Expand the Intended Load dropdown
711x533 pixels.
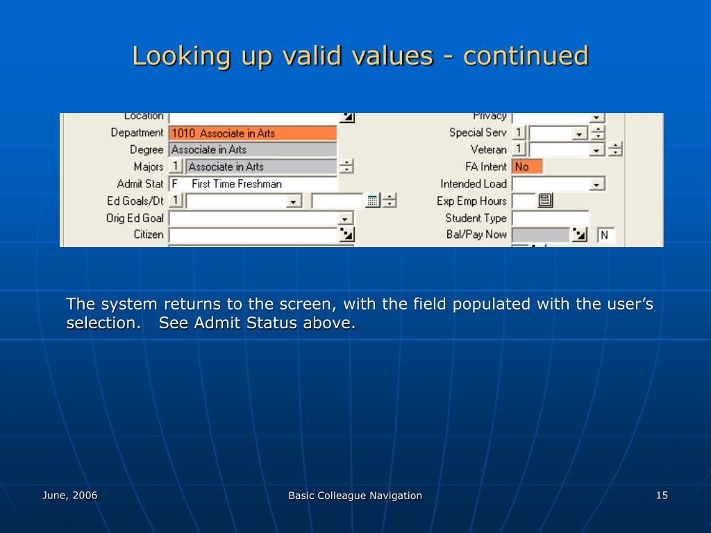pos(596,184)
